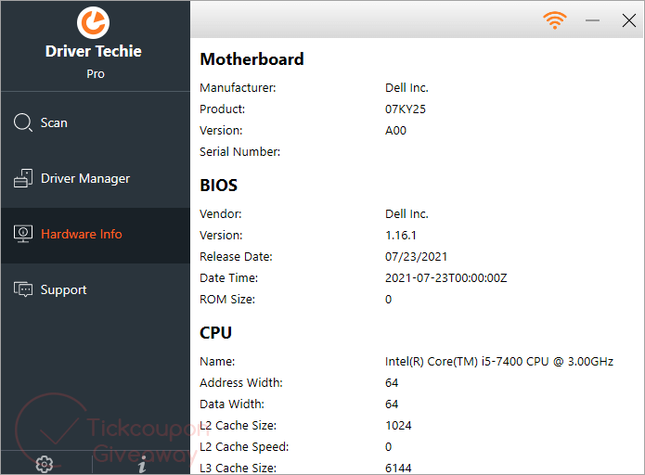Viewport: 645px width, 475px height.
Task: Click the Pro edition label
Action: click(x=96, y=74)
